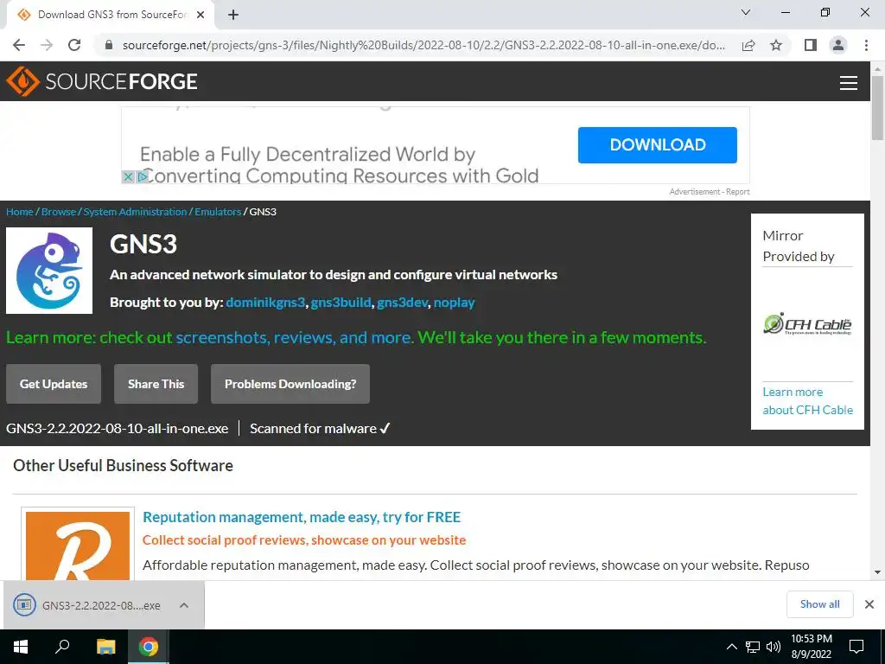Click the Repuso orange R logo

77,546
